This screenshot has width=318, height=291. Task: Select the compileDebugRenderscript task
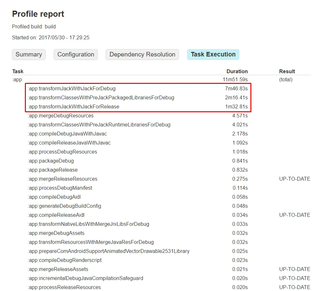[65, 260]
